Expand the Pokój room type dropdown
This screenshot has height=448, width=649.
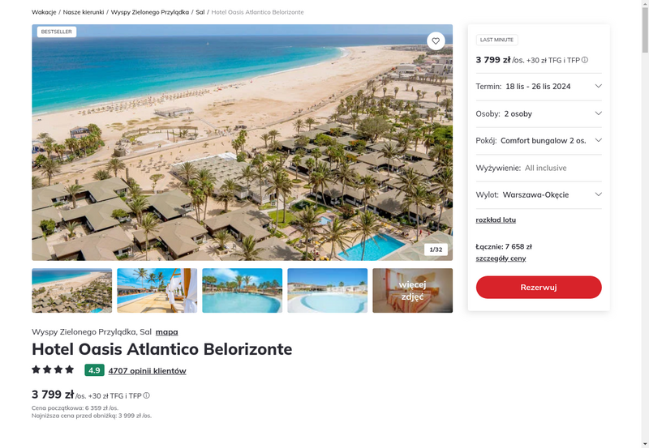point(539,140)
